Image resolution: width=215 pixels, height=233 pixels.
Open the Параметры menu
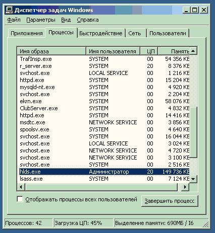click(41, 20)
